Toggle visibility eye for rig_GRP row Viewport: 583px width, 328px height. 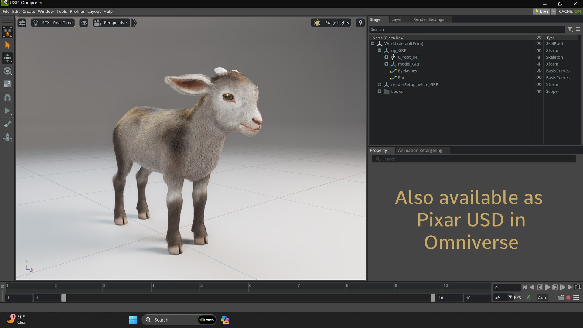pos(539,50)
